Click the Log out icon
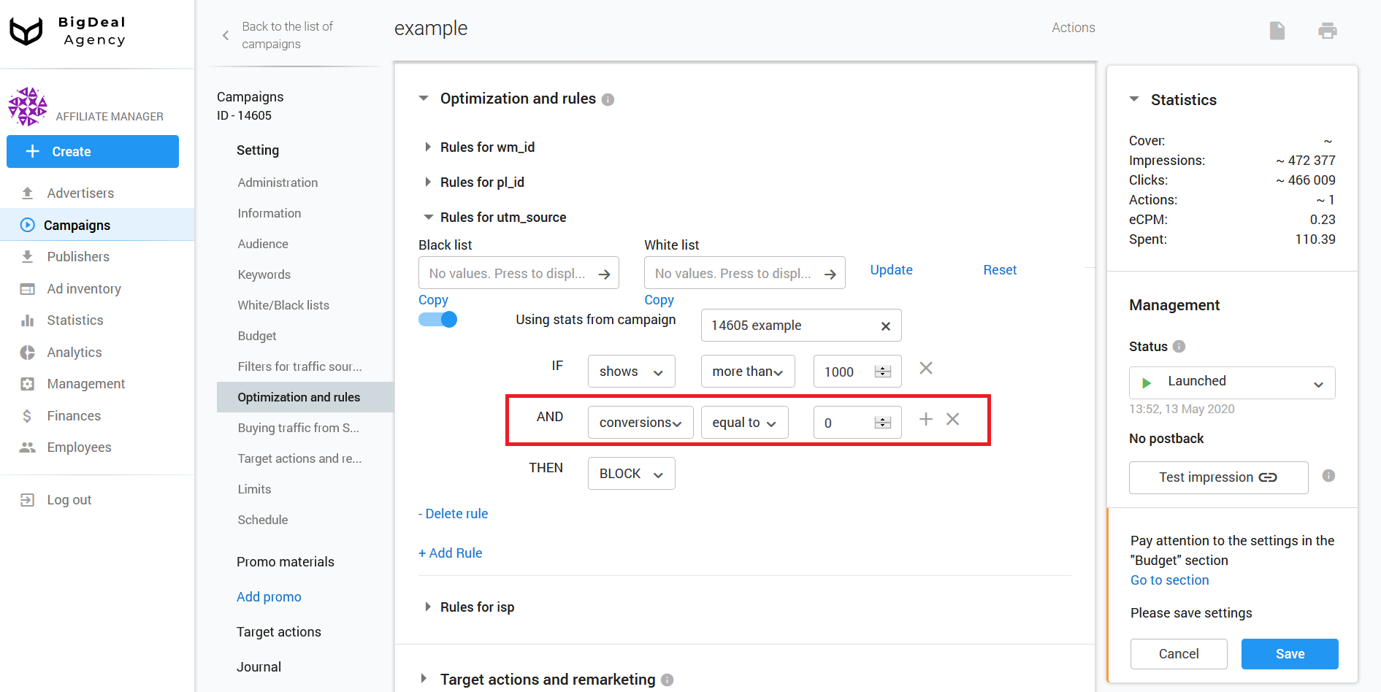 (27, 499)
